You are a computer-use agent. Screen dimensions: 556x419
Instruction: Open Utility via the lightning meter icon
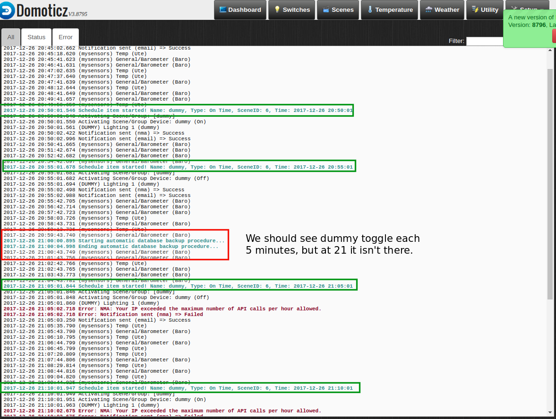[x=475, y=10]
